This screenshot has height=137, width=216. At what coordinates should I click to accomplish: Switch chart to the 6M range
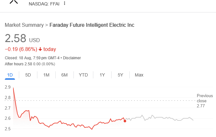(x=65, y=75)
